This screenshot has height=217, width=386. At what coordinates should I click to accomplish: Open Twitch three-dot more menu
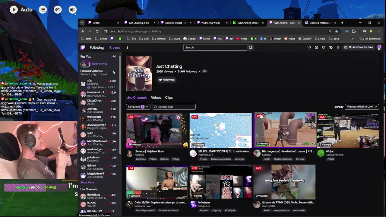[x=127, y=47]
